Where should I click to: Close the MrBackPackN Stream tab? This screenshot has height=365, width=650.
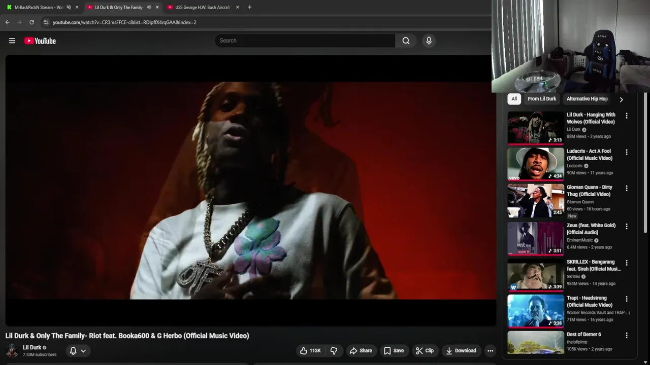pyautogui.click(x=77, y=7)
